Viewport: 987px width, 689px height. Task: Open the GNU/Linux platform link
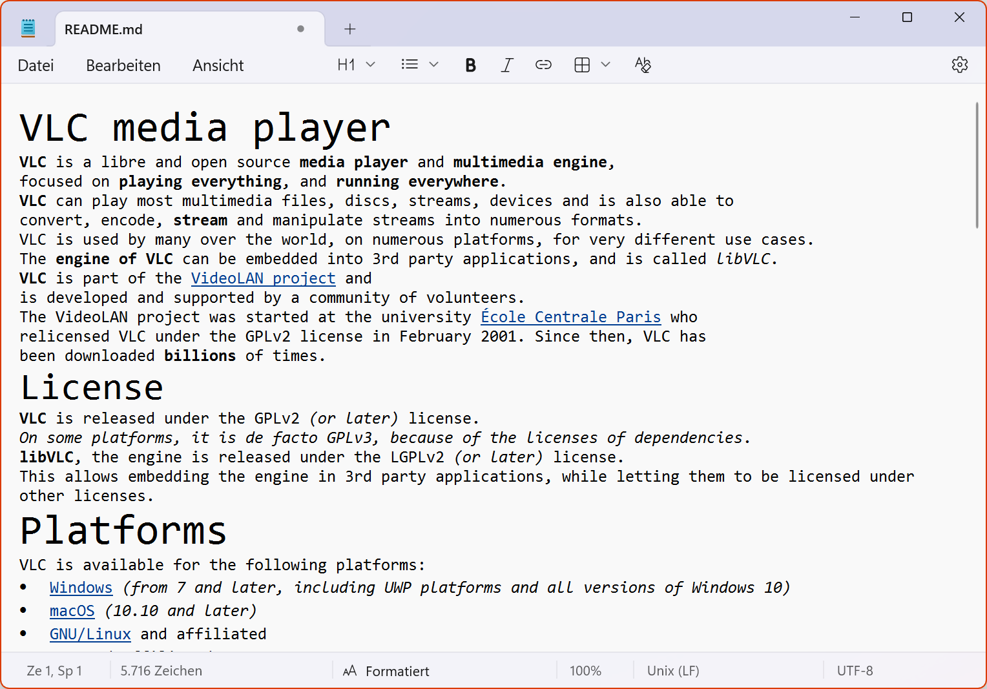coord(90,634)
